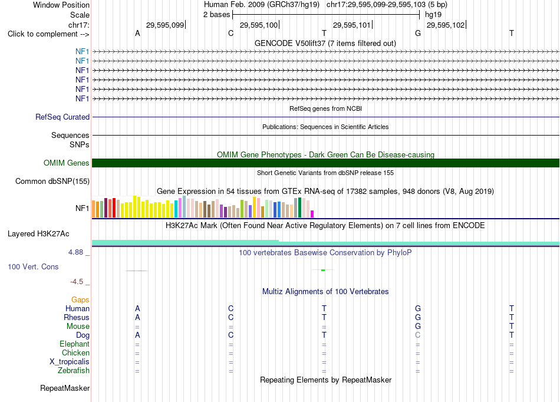Click the 'Layered H3K27Ac' track label

pyautogui.click(x=38, y=234)
